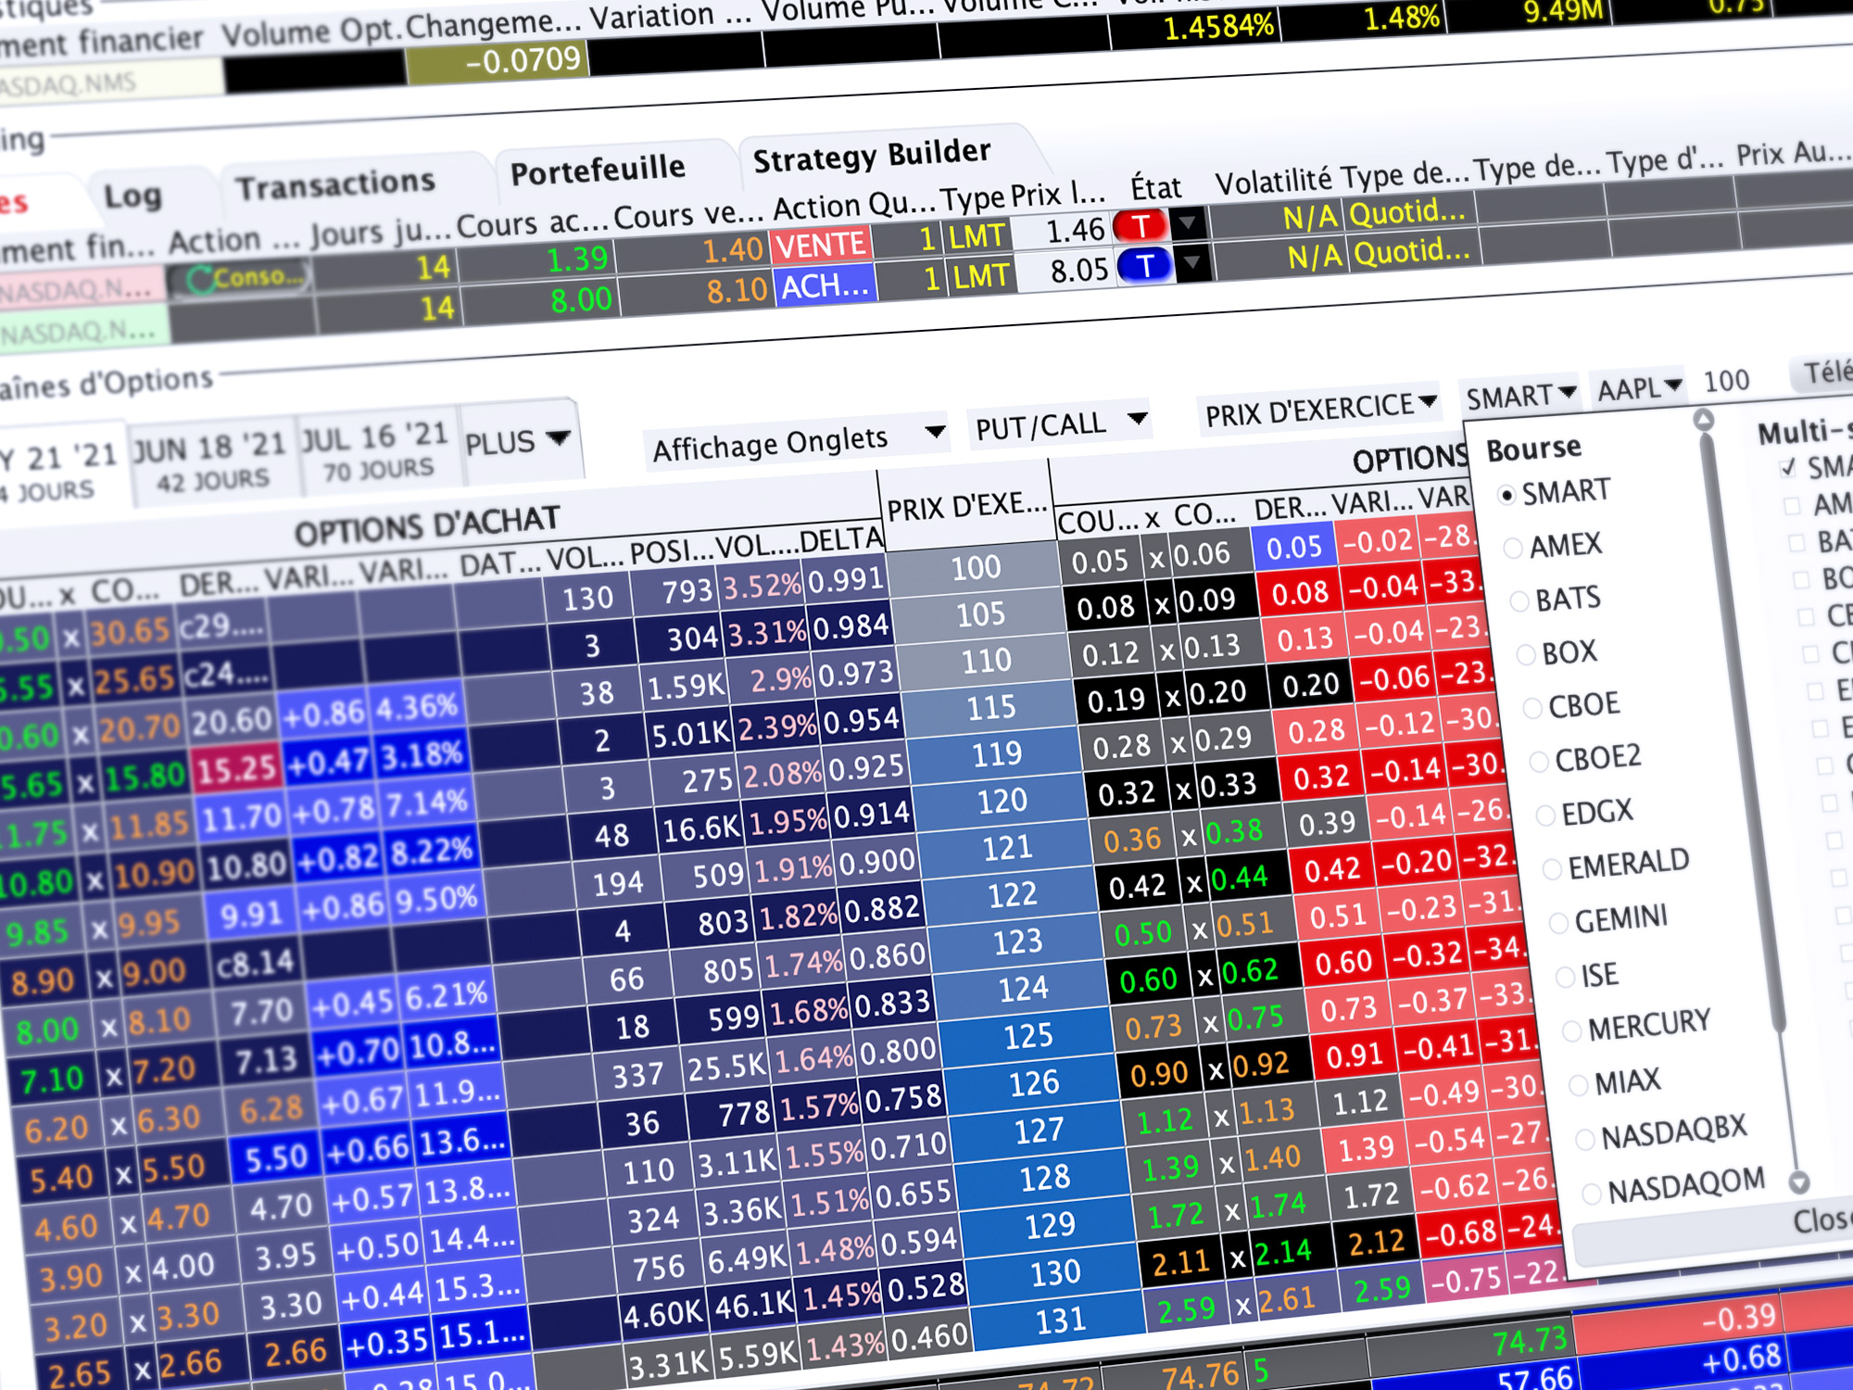Switch to the Portefeuille tab
Screen dimensions: 1853x1390
[598, 171]
